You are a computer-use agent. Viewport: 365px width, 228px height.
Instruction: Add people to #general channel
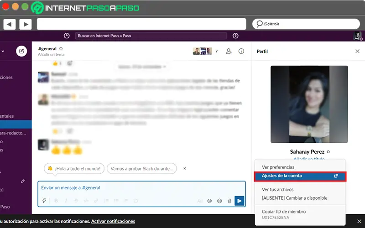pyautogui.click(x=229, y=51)
